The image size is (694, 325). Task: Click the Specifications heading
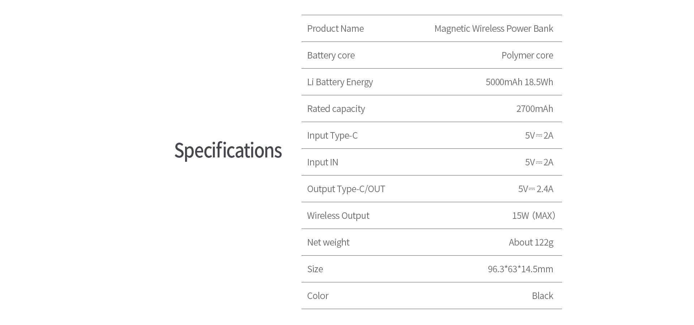[228, 150]
